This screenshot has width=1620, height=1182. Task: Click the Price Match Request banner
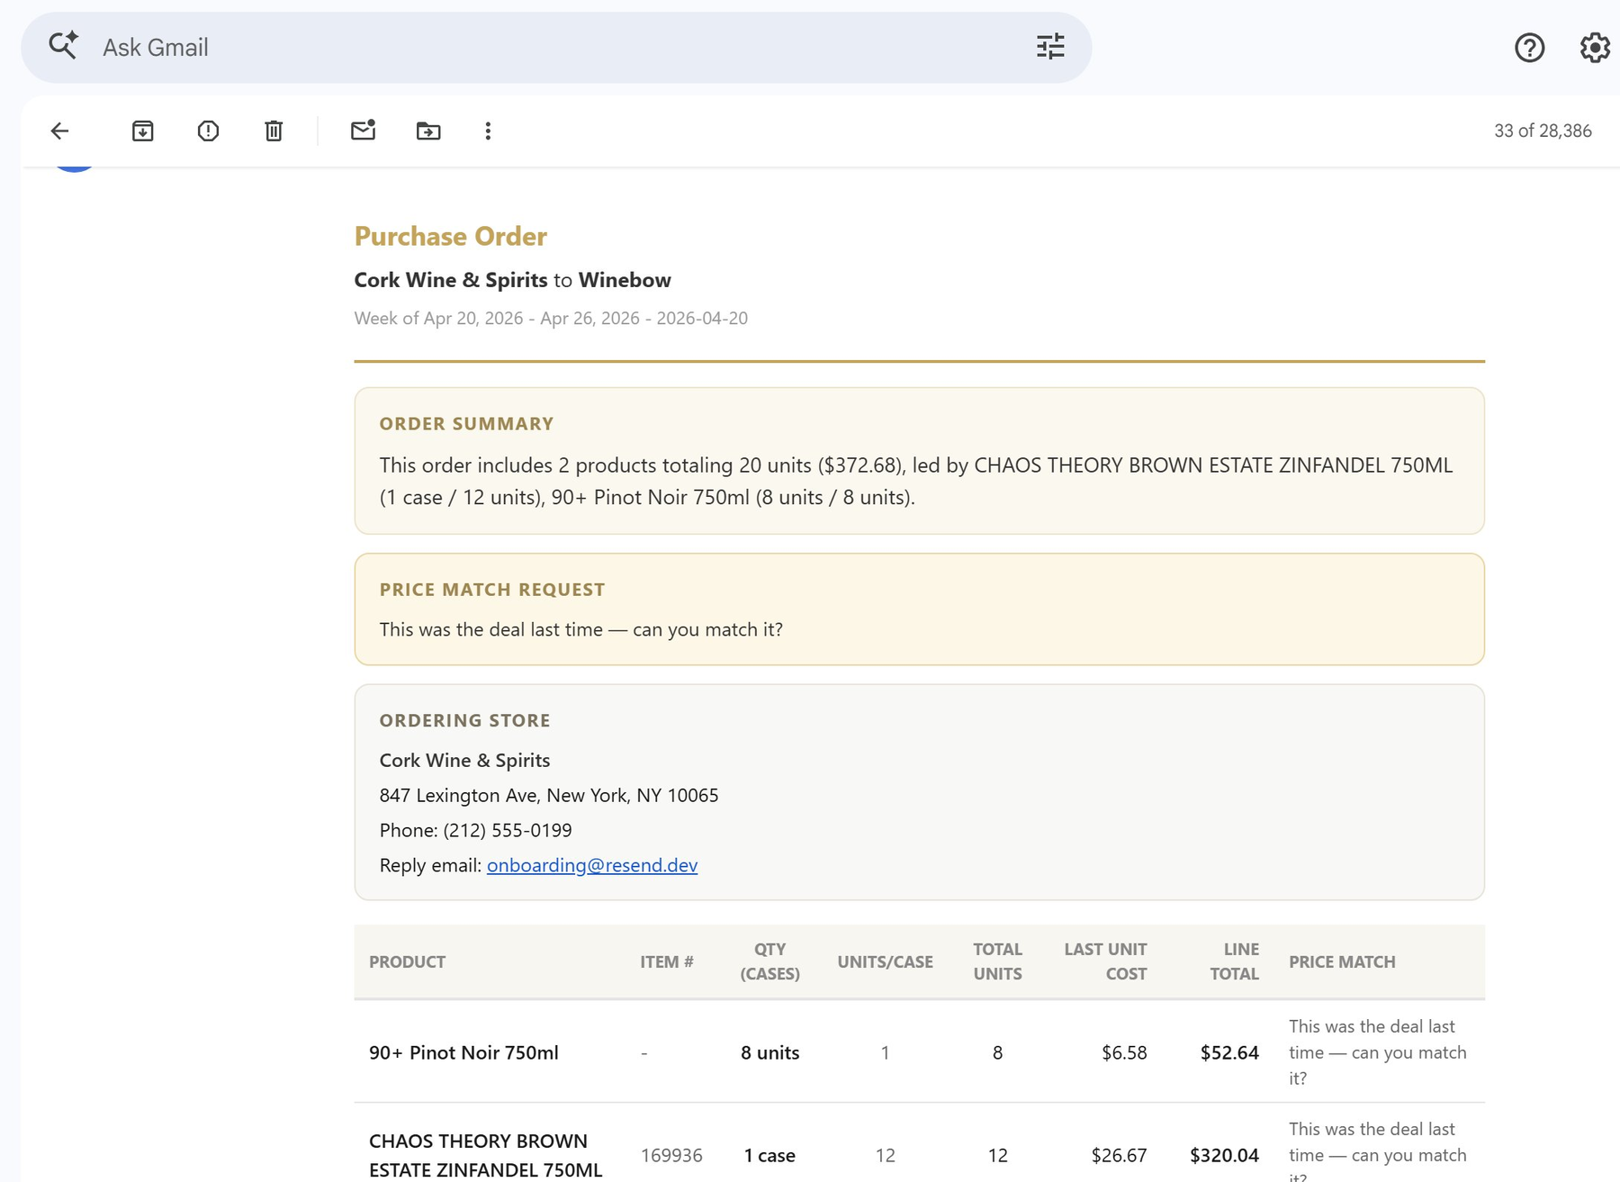pyautogui.click(x=918, y=609)
